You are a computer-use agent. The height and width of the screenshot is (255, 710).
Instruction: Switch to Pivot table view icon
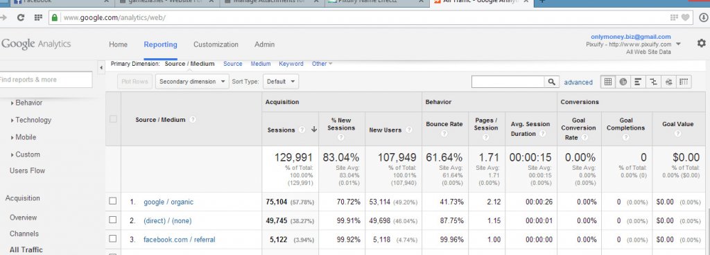684,82
